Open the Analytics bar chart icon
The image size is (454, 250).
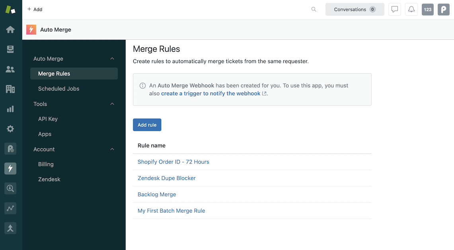[x=10, y=109]
